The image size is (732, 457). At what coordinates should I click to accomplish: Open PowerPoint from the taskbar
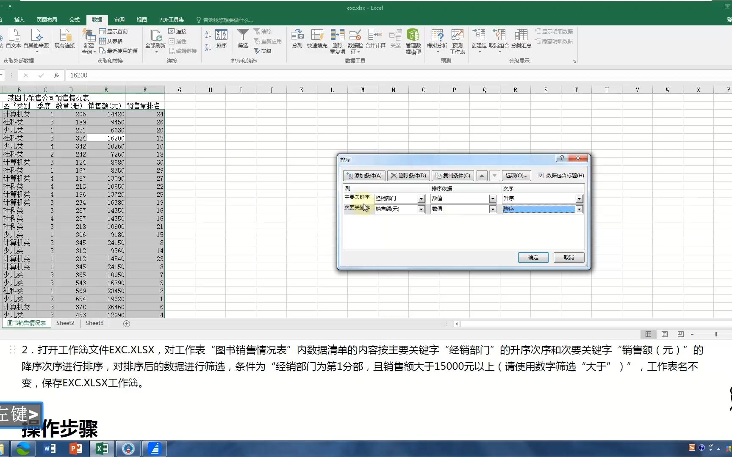(x=76, y=449)
